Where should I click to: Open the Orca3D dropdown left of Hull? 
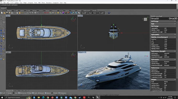[x=84, y=13]
